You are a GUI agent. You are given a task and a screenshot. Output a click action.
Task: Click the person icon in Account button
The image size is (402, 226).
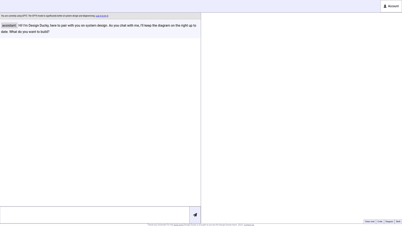[385, 6]
